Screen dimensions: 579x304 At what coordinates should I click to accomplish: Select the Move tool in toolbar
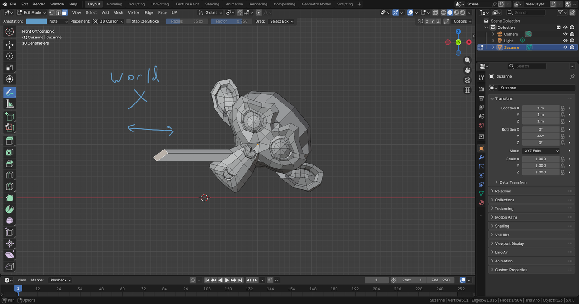point(9,45)
